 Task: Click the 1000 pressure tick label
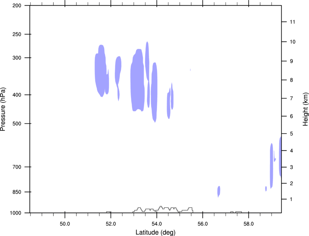[16, 213]
